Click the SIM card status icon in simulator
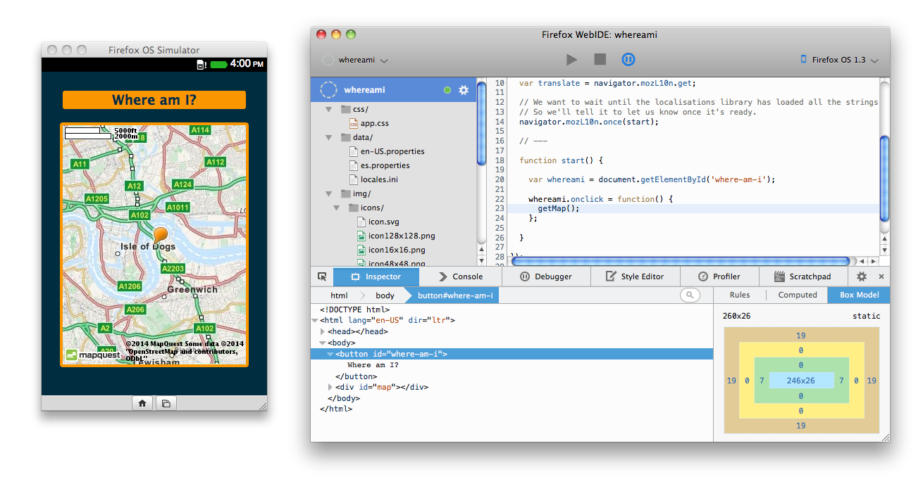This screenshot has width=923, height=484. pyautogui.click(x=201, y=65)
